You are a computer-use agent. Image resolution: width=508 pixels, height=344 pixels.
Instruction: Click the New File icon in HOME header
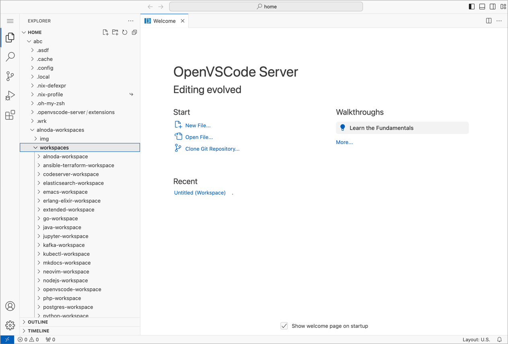point(105,32)
